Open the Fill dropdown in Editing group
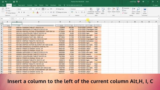The width and height of the screenshot is (160, 90). 124,10
